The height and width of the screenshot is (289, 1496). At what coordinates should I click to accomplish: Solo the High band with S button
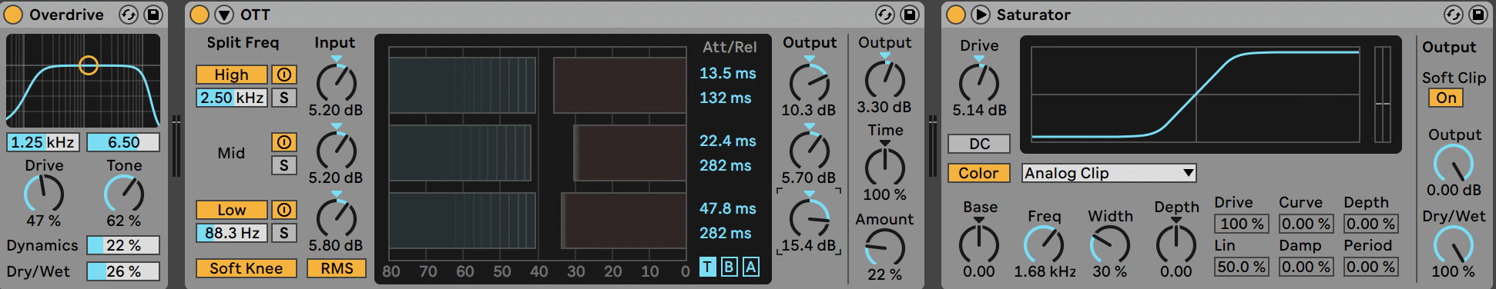point(284,98)
